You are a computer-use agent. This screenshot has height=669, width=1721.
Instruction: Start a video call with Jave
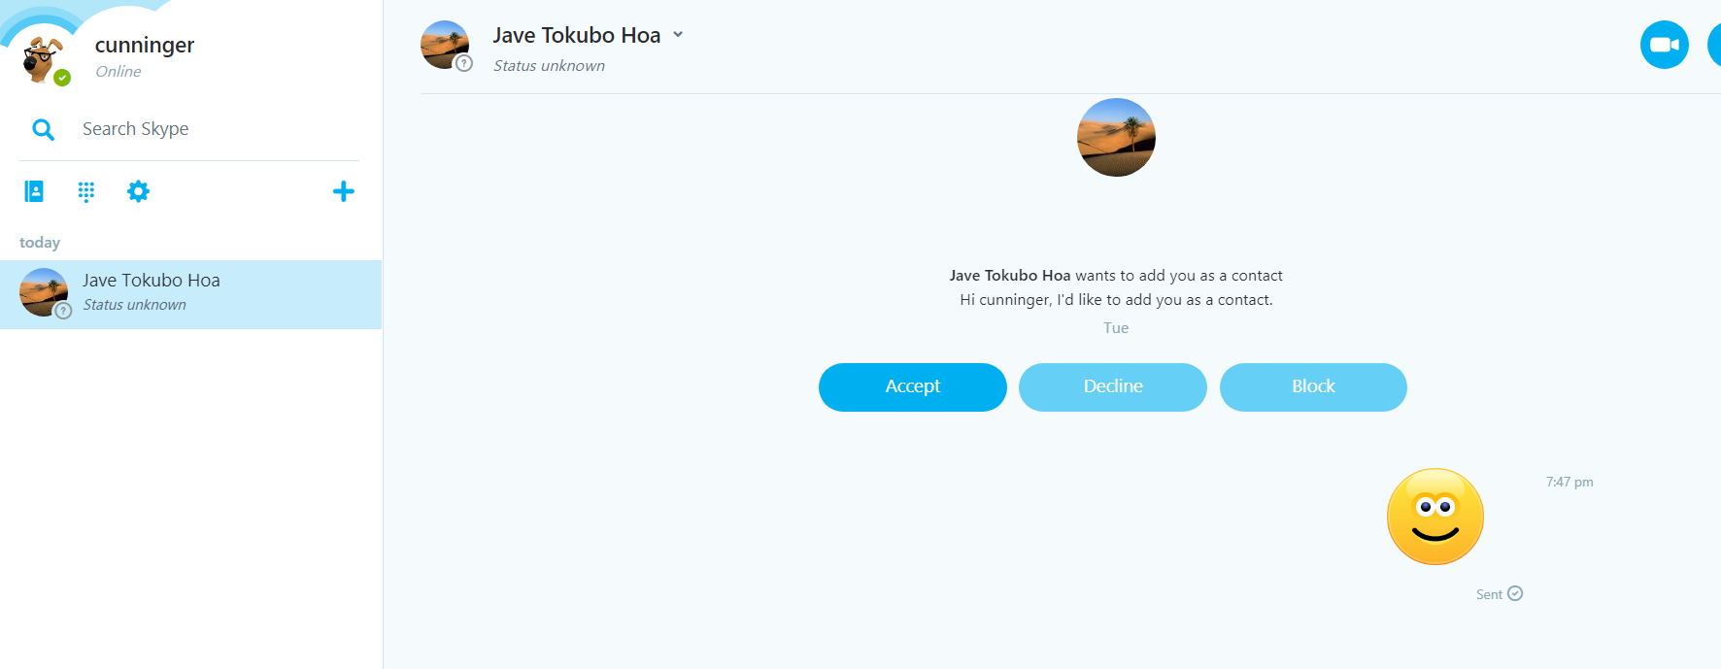point(1664,45)
